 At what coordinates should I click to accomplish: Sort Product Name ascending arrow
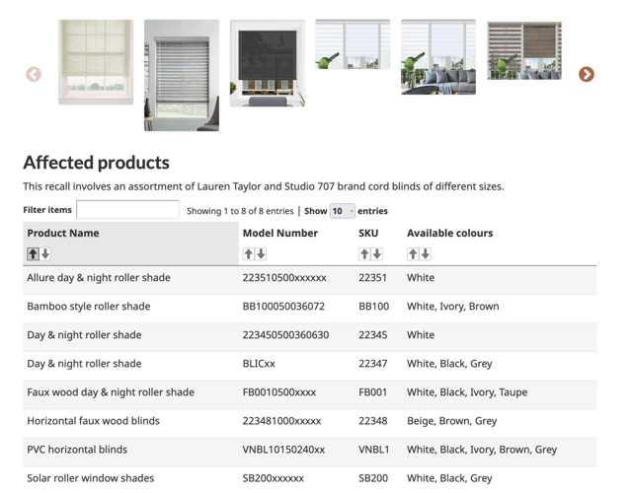(34, 254)
